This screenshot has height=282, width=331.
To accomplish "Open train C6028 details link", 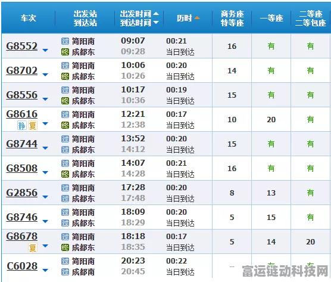I will [x=22, y=266].
